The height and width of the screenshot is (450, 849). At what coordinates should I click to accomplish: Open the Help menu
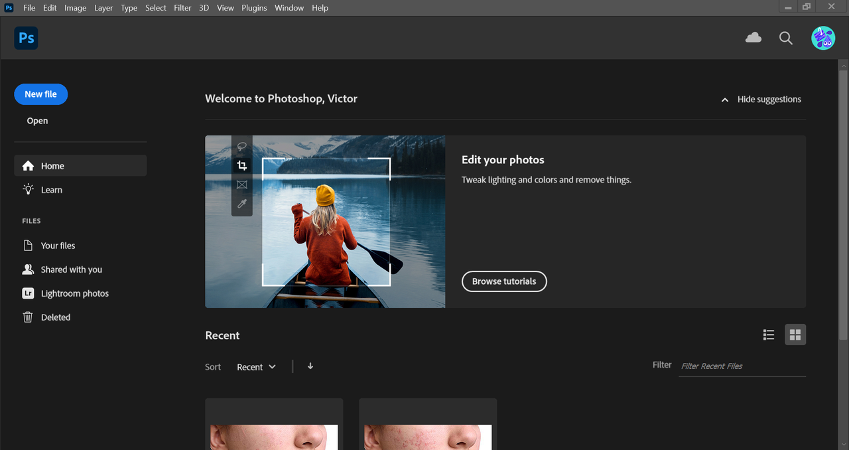(x=320, y=8)
